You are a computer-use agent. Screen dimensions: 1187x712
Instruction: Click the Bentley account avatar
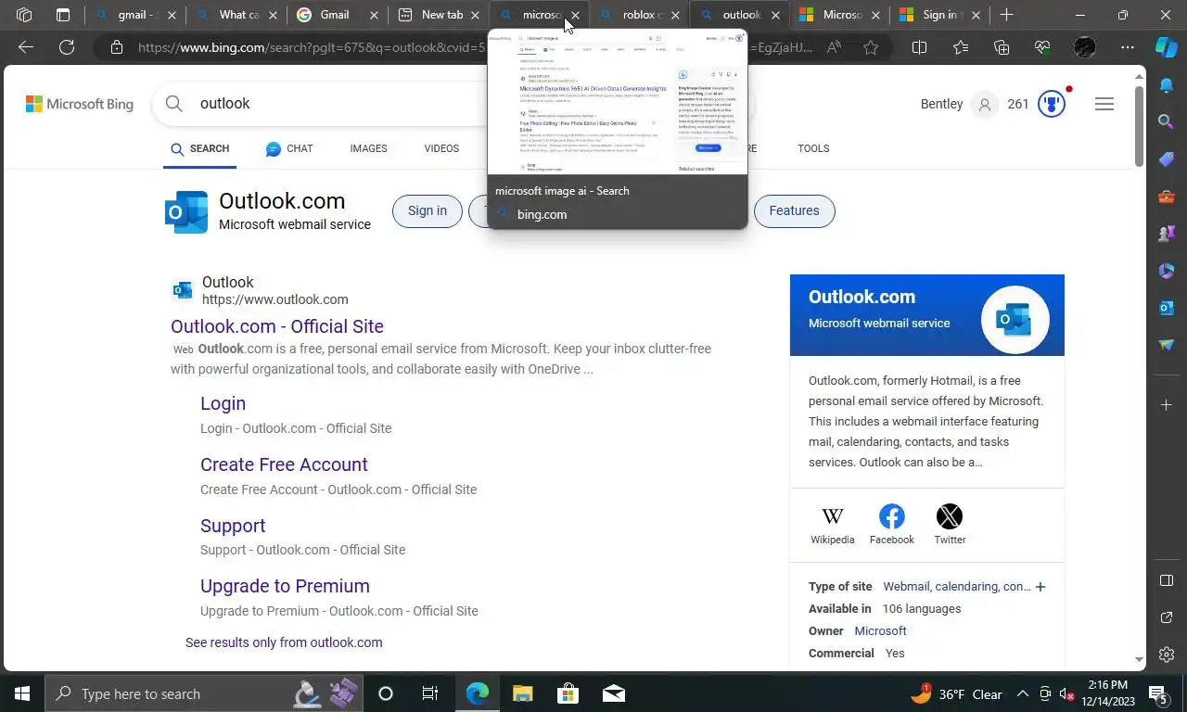pyautogui.click(x=985, y=104)
